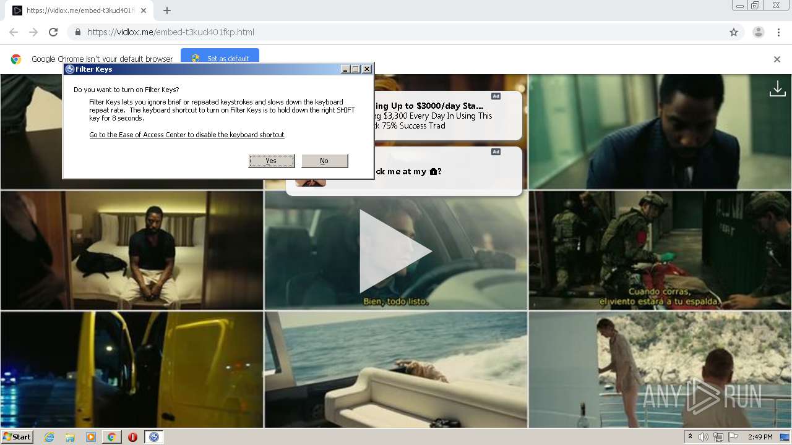Select thumbnail of yellow van at night
792x445 pixels.
click(132, 370)
